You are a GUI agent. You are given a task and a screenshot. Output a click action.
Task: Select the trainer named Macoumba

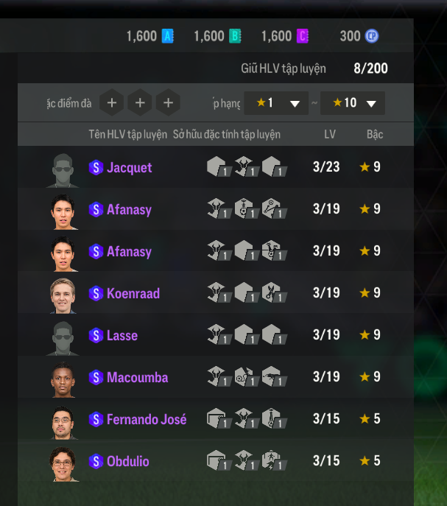(216, 376)
